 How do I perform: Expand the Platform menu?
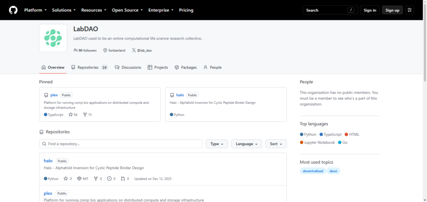(x=35, y=10)
